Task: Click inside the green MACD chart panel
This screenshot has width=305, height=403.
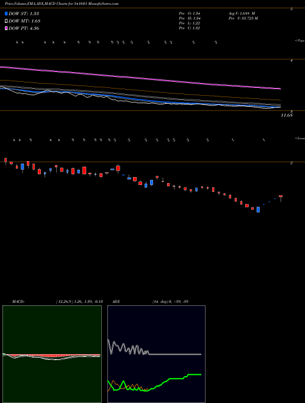Action: [52, 354]
